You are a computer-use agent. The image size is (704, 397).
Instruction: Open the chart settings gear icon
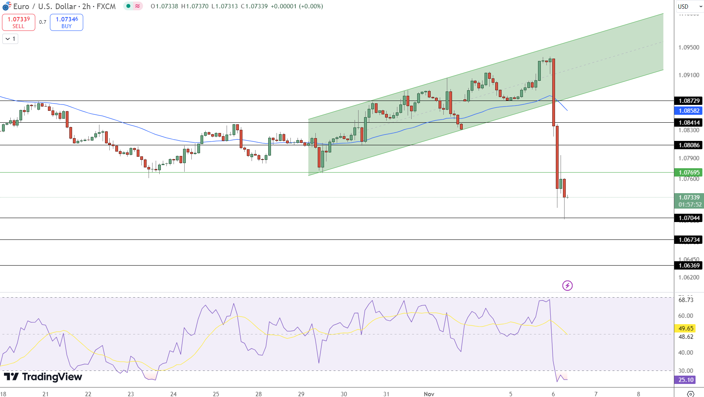point(691,394)
